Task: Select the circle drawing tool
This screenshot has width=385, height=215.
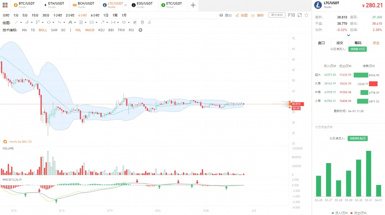Action: (x=48, y=22)
